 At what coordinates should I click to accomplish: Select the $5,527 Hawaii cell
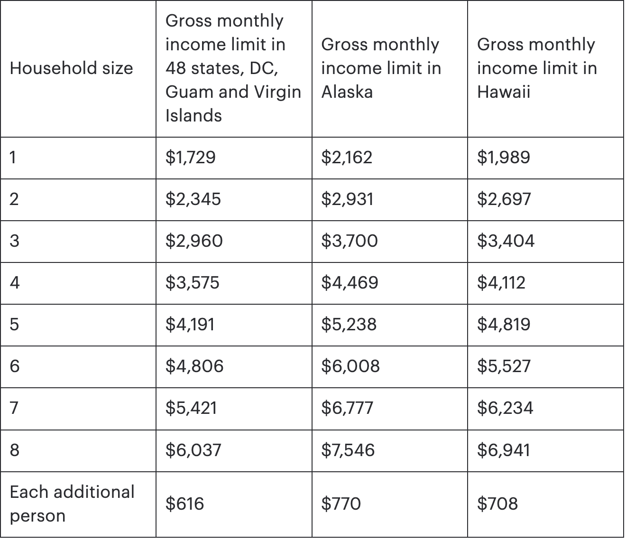[x=504, y=366]
